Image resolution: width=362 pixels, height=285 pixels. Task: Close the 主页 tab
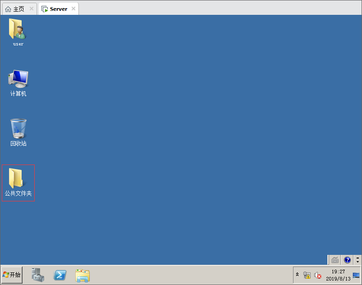click(x=32, y=9)
